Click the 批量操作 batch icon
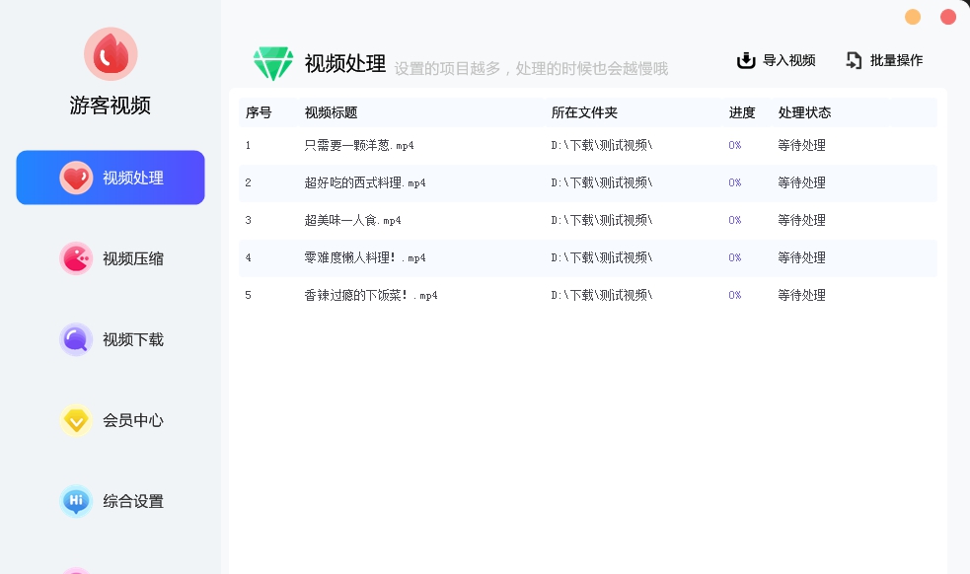Image resolution: width=970 pixels, height=574 pixels. tap(854, 60)
